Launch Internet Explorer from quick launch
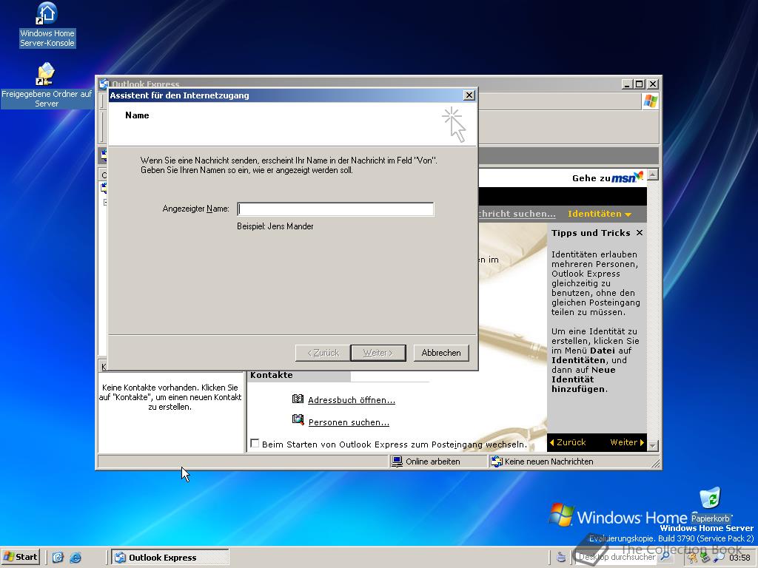Image resolution: width=758 pixels, height=568 pixels. 76,558
